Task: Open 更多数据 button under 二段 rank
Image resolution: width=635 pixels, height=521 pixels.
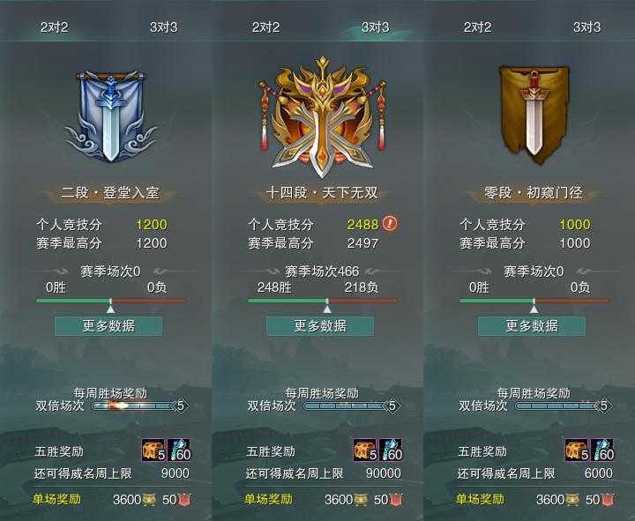Action: (x=108, y=326)
